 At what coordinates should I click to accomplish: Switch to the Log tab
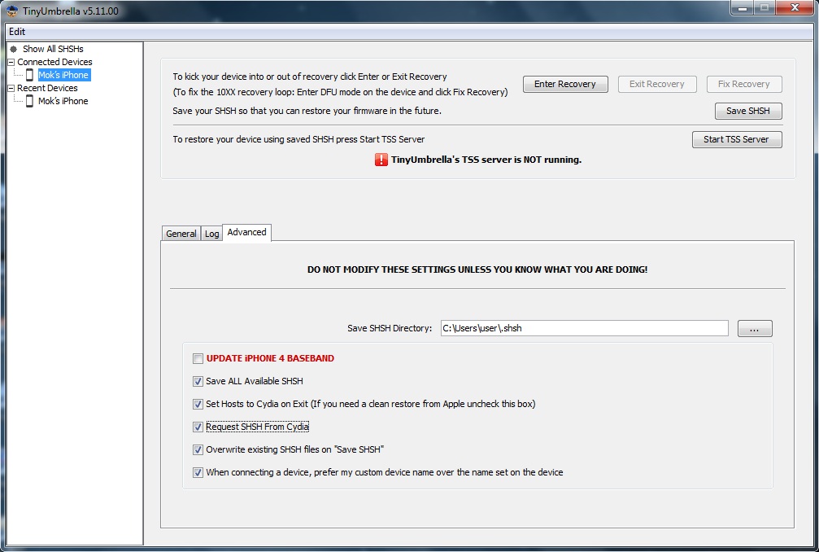211,234
